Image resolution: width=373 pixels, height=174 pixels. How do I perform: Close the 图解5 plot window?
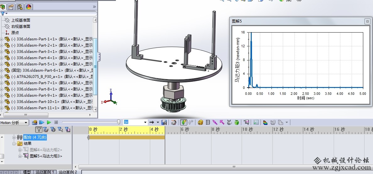click(368, 21)
